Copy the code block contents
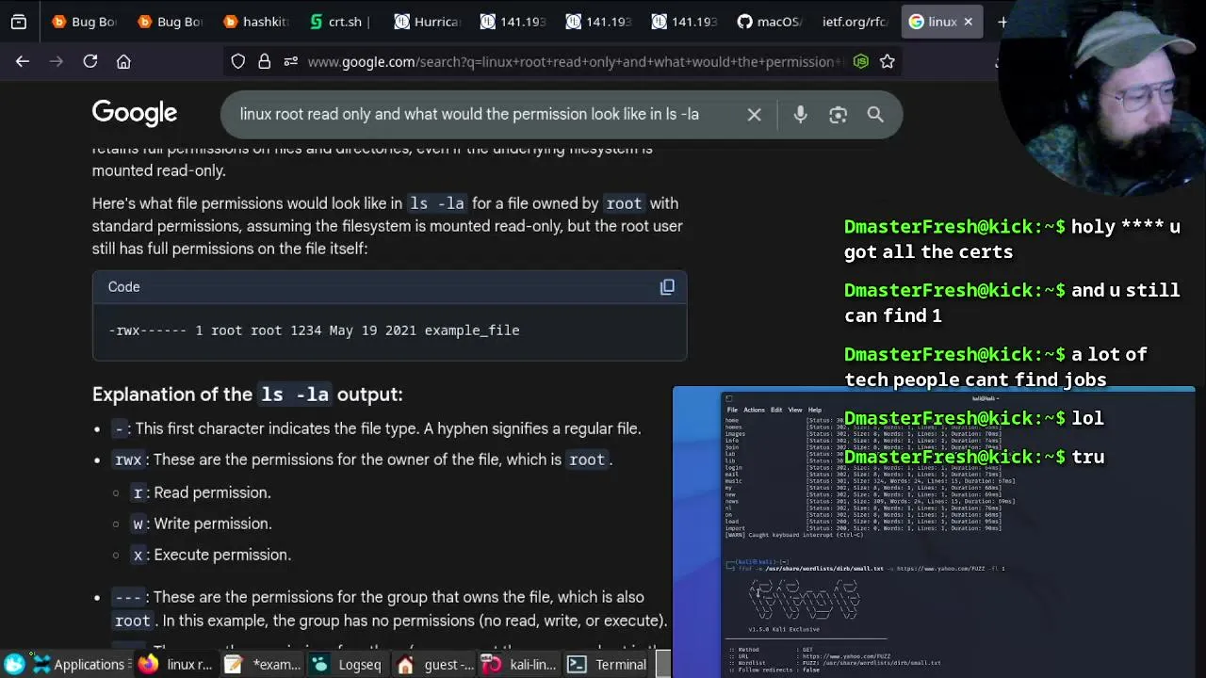 [x=667, y=286]
